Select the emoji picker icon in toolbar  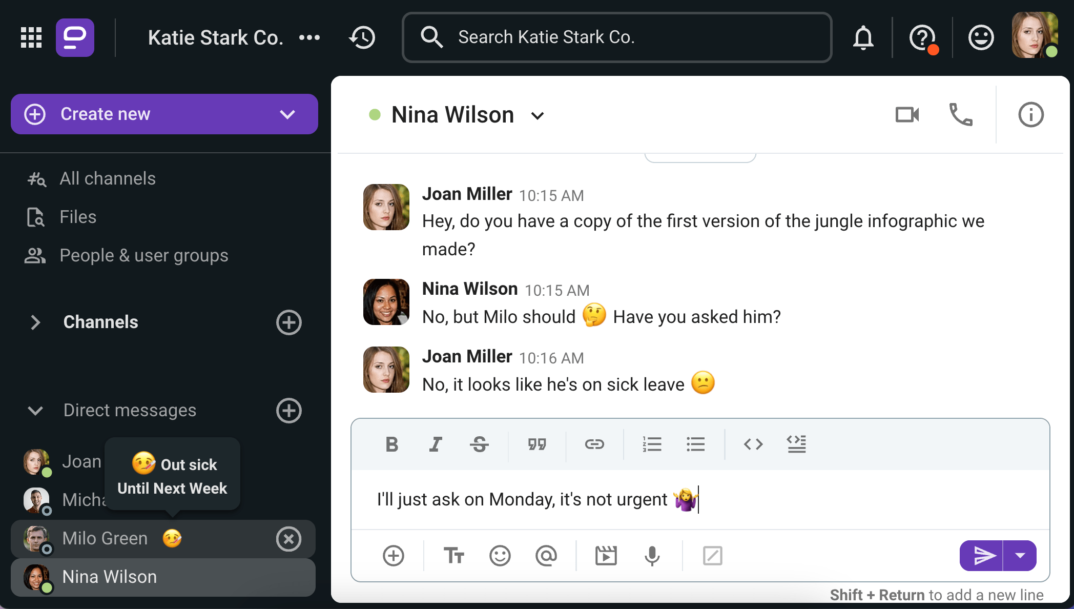(x=500, y=556)
